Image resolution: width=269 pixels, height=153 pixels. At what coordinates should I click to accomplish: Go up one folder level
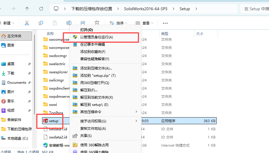[x=27, y=9]
